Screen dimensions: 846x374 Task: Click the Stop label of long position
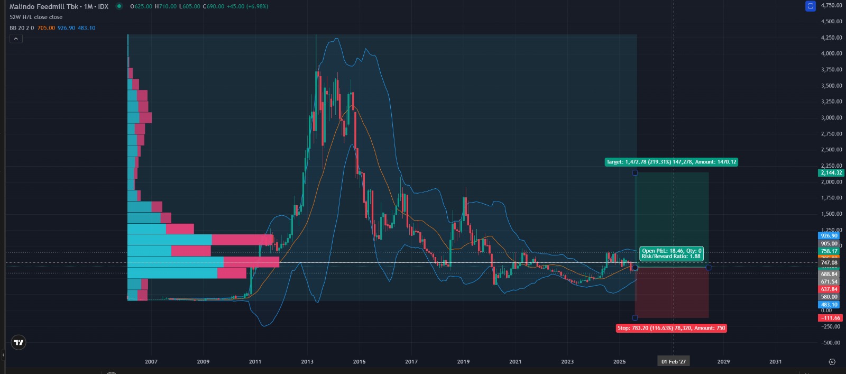coord(672,328)
